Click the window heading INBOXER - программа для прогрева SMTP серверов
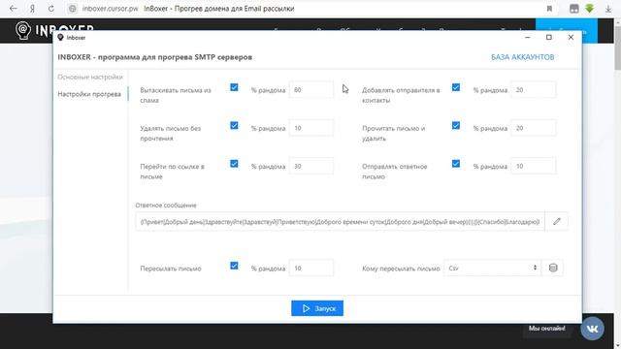621x349 pixels. coord(155,57)
